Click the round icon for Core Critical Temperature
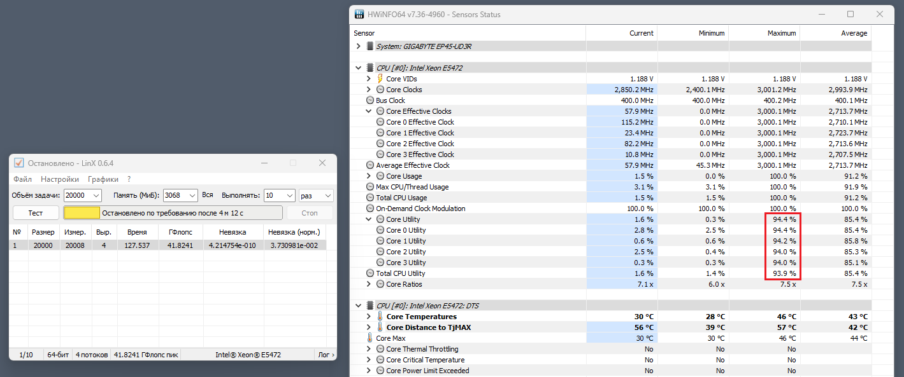The image size is (904, 377). click(380, 360)
